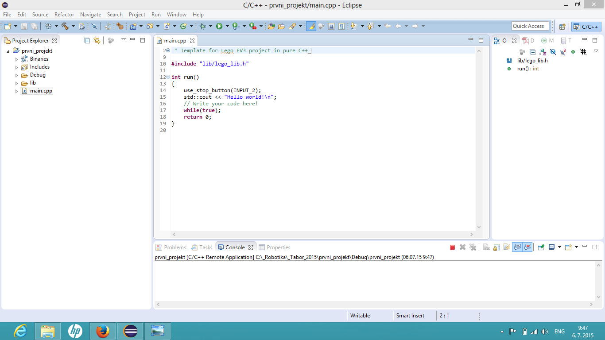Toggle Link with Editor in Project Explorer

click(x=97, y=40)
